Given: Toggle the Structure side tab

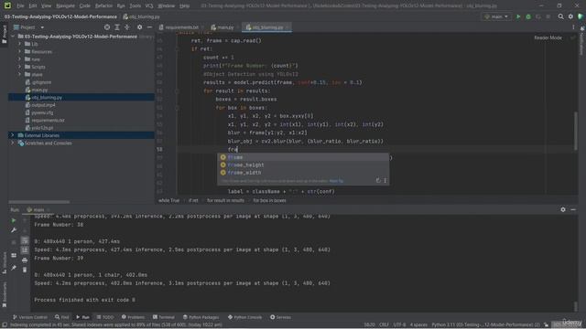Looking at the screenshot, I should tap(4, 263).
